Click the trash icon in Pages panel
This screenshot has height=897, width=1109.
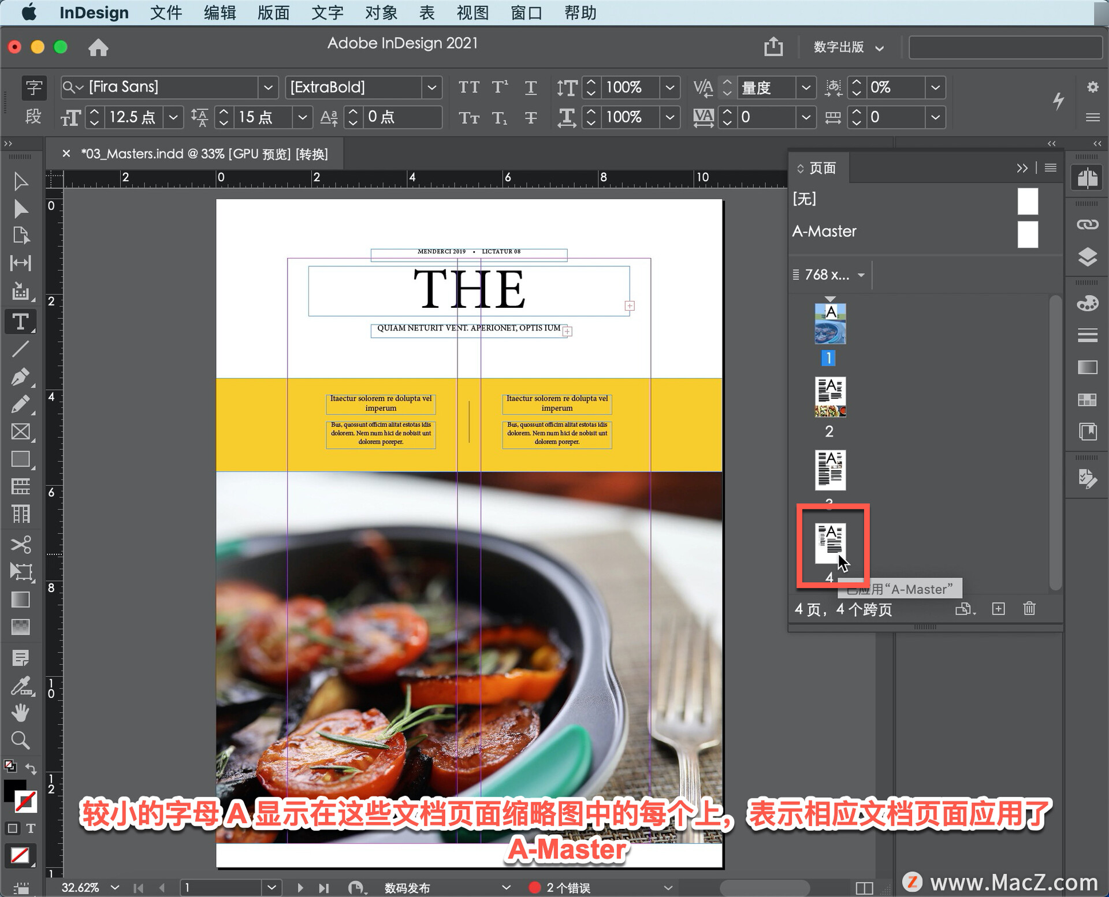(x=1029, y=608)
